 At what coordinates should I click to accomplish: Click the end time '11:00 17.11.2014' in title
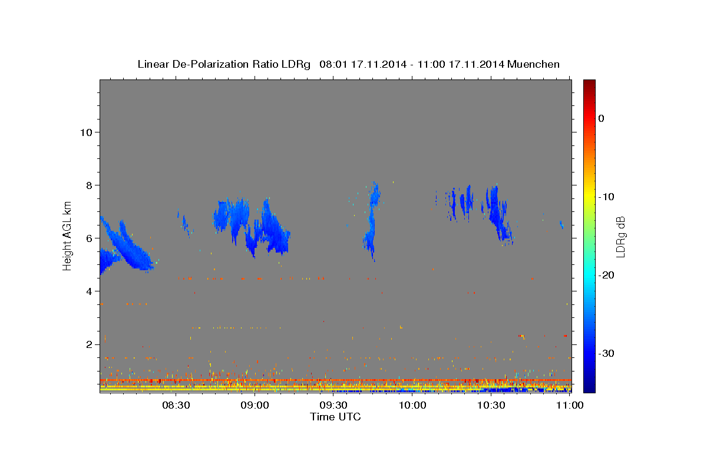[461, 64]
